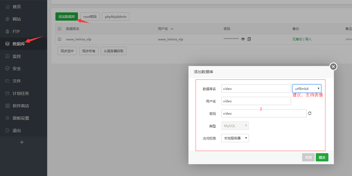Image resolution: width=352 pixels, height=176 pixels.
Task: Sort by 用户名 using the triangle
Action: 172,29
